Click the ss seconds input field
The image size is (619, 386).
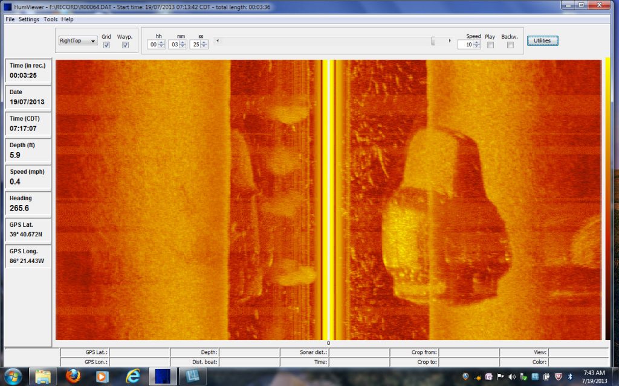[195, 45]
